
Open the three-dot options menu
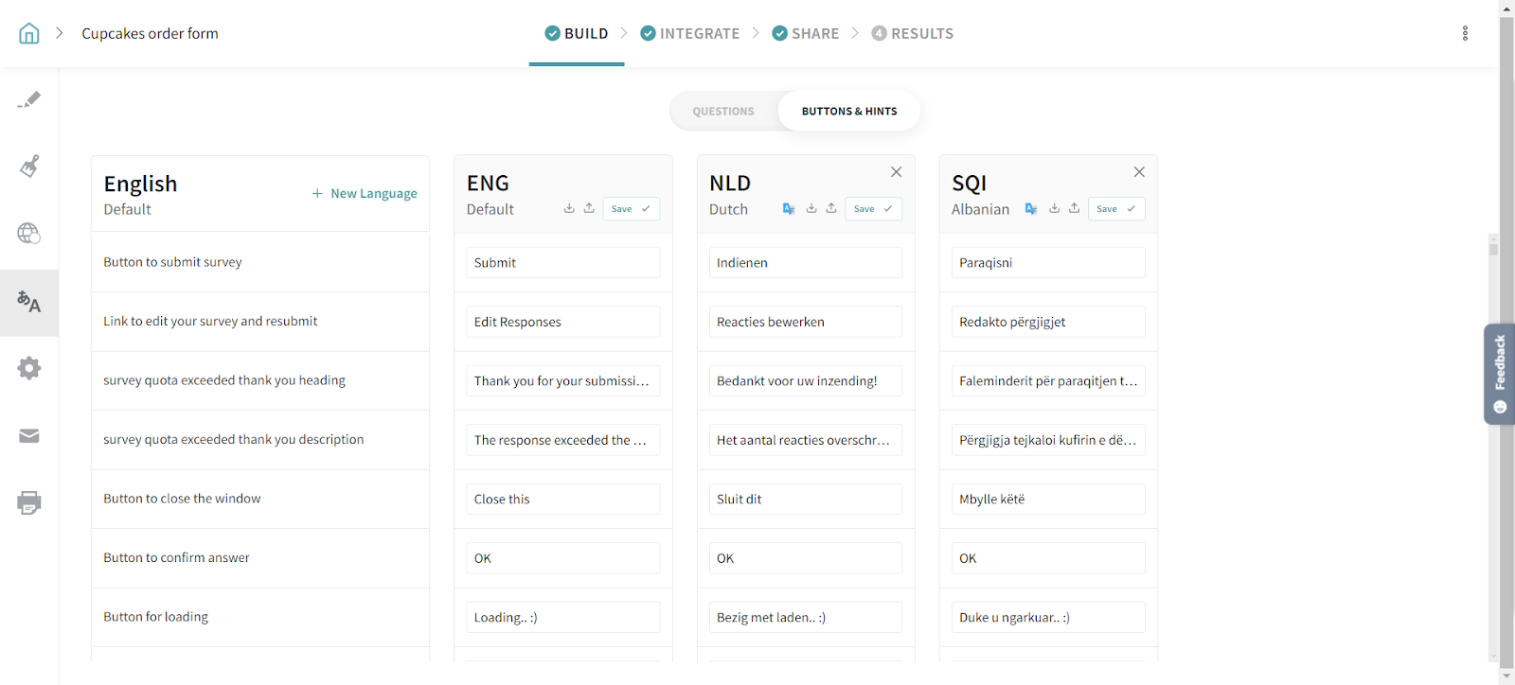1465,34
